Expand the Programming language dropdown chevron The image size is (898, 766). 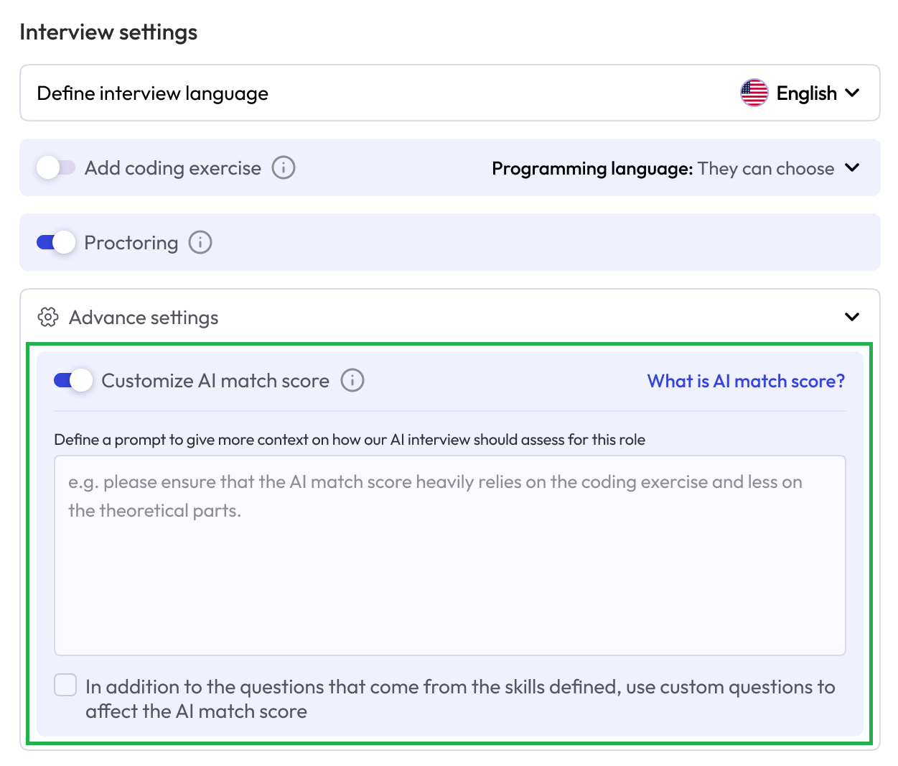pyautogui.click(x=852, y=168)
